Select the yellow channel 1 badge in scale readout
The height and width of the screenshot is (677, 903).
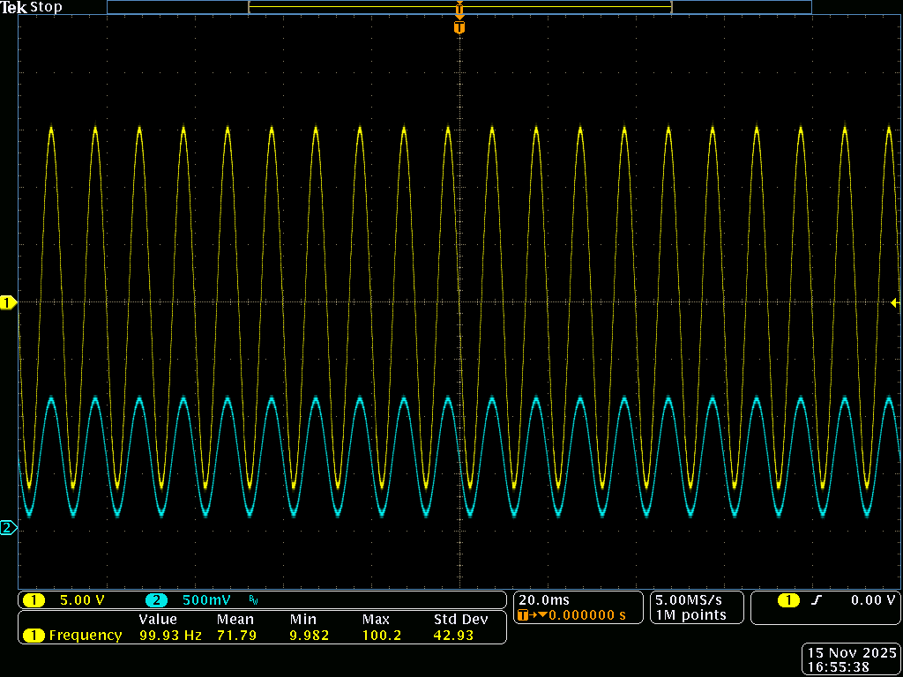(34, 600)
